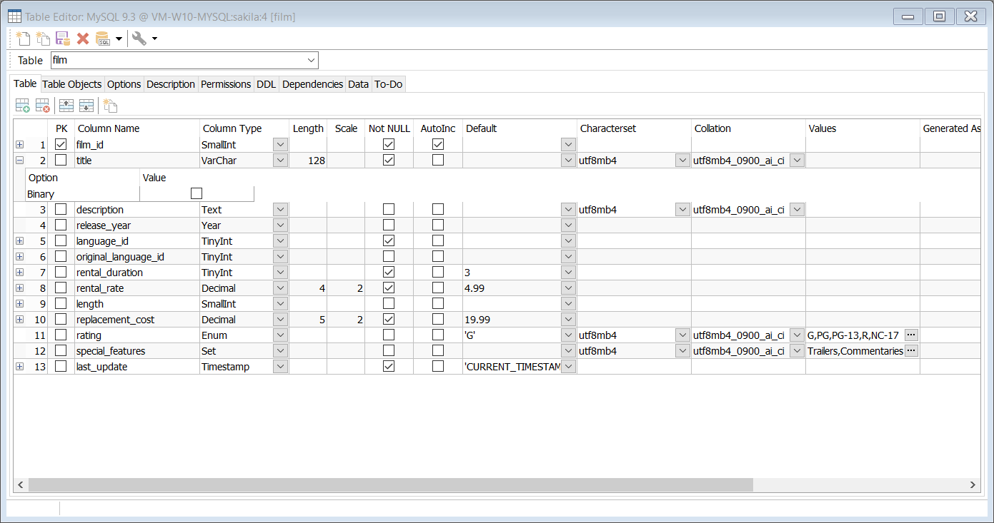
Task: Click the new table icon in top toolbar
Action: point(23,39)
